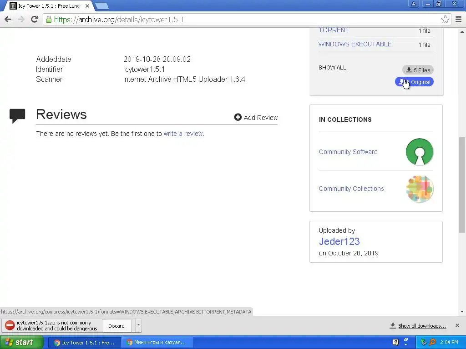Image resolution: width=466 pixels, height=349 pixels.
Task: Click the help question mark tray icon
Action: pos(395,342)
